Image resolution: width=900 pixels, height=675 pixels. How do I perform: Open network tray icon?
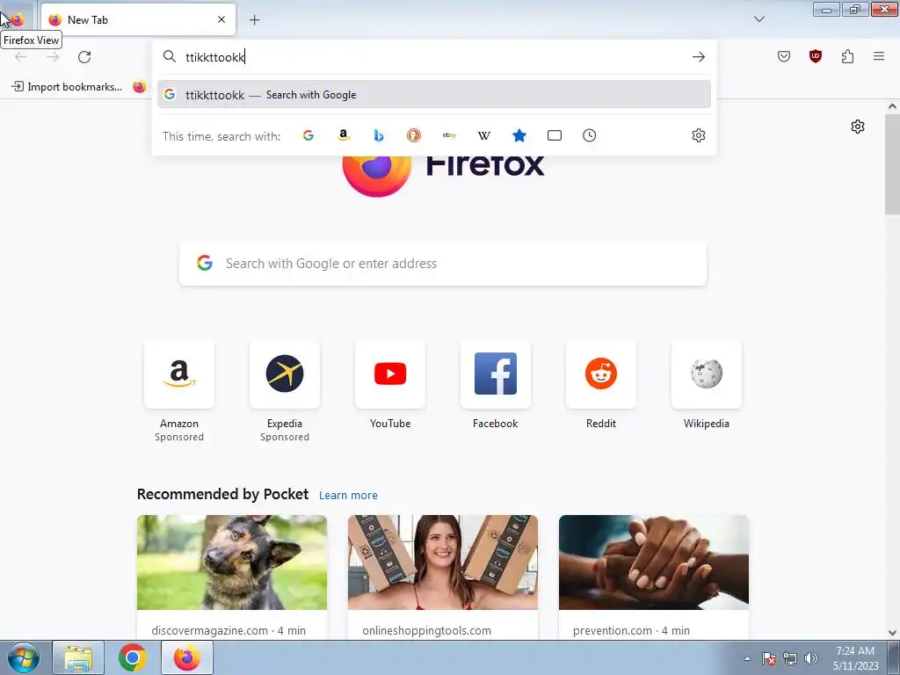[x=790, y=658]
